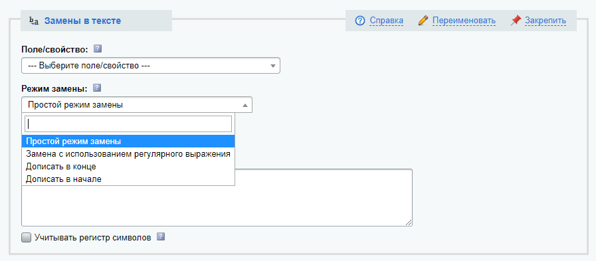596x261 pixels.
Task: Click the Справка question mark icon
Action: [x=360, y=21]
